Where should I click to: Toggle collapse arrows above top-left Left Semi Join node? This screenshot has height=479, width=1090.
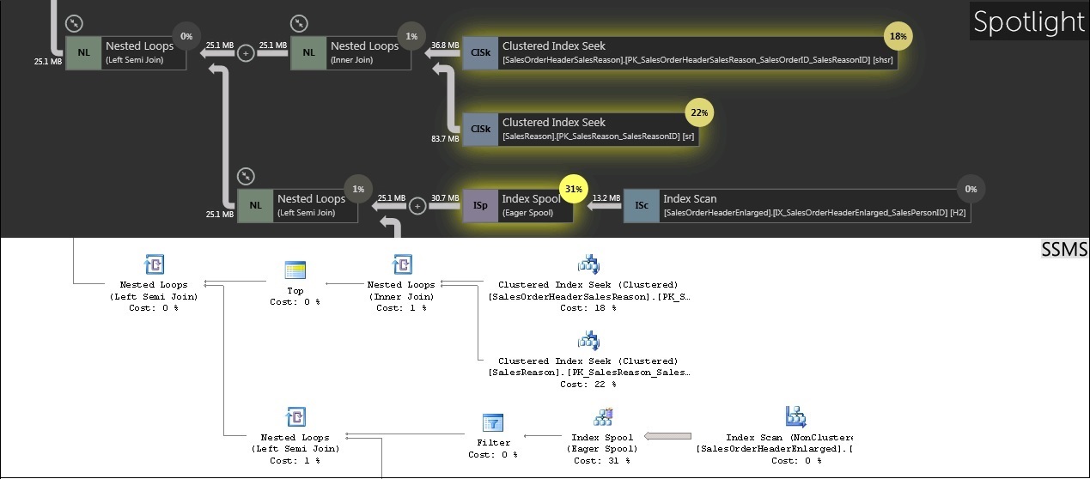(x=74, y=23)
